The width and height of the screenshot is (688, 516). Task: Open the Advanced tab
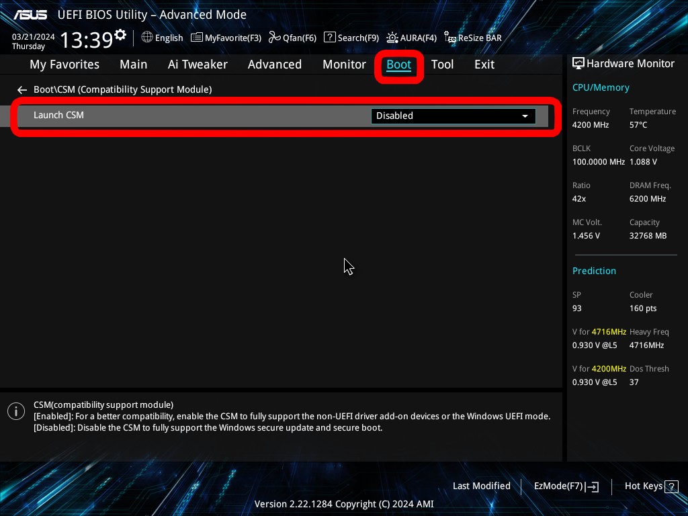pyautogui.click(x=275, y=64)
